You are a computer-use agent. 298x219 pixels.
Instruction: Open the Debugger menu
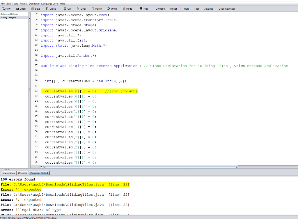(34, 3)
